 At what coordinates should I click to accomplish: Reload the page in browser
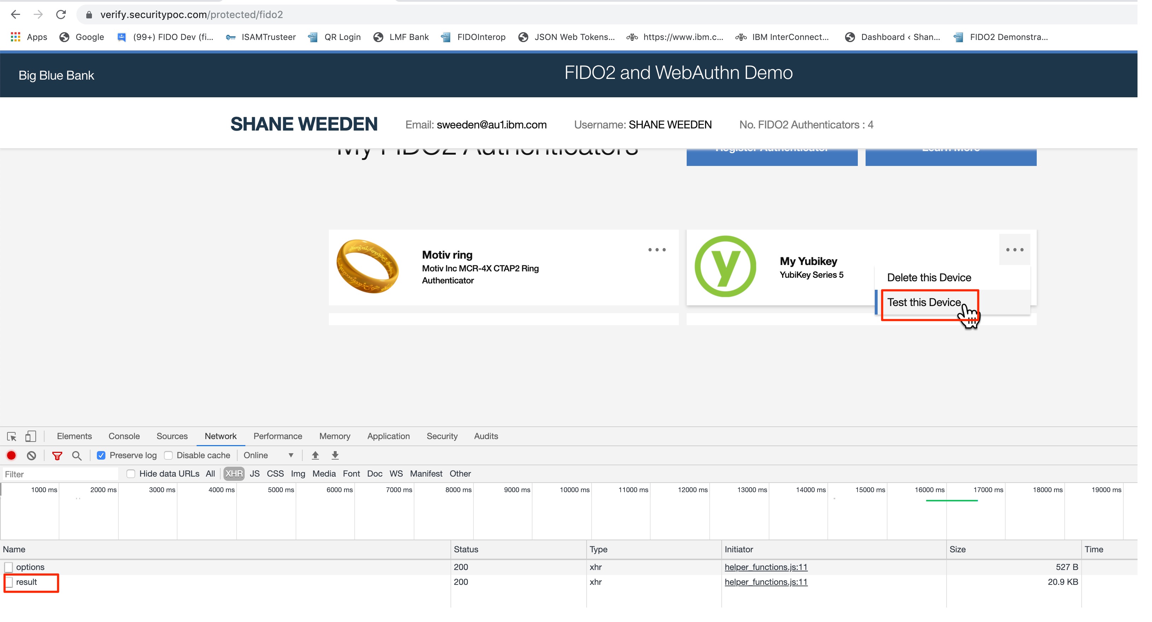point(61,14)
